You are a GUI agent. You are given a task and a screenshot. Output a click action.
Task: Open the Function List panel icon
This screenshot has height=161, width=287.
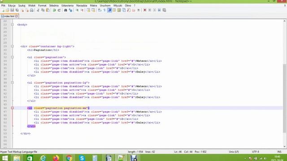tap(129, 10)
